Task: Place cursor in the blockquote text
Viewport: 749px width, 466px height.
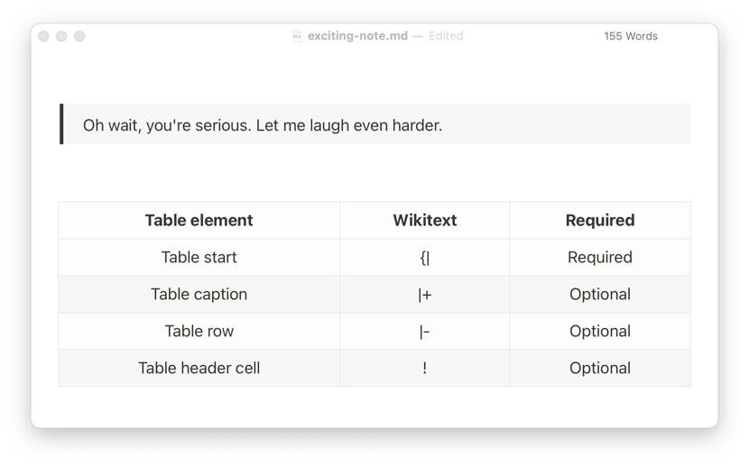Action: tap(263, 125)
